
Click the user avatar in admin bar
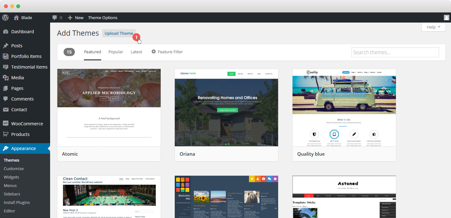(x=446, y=18)
